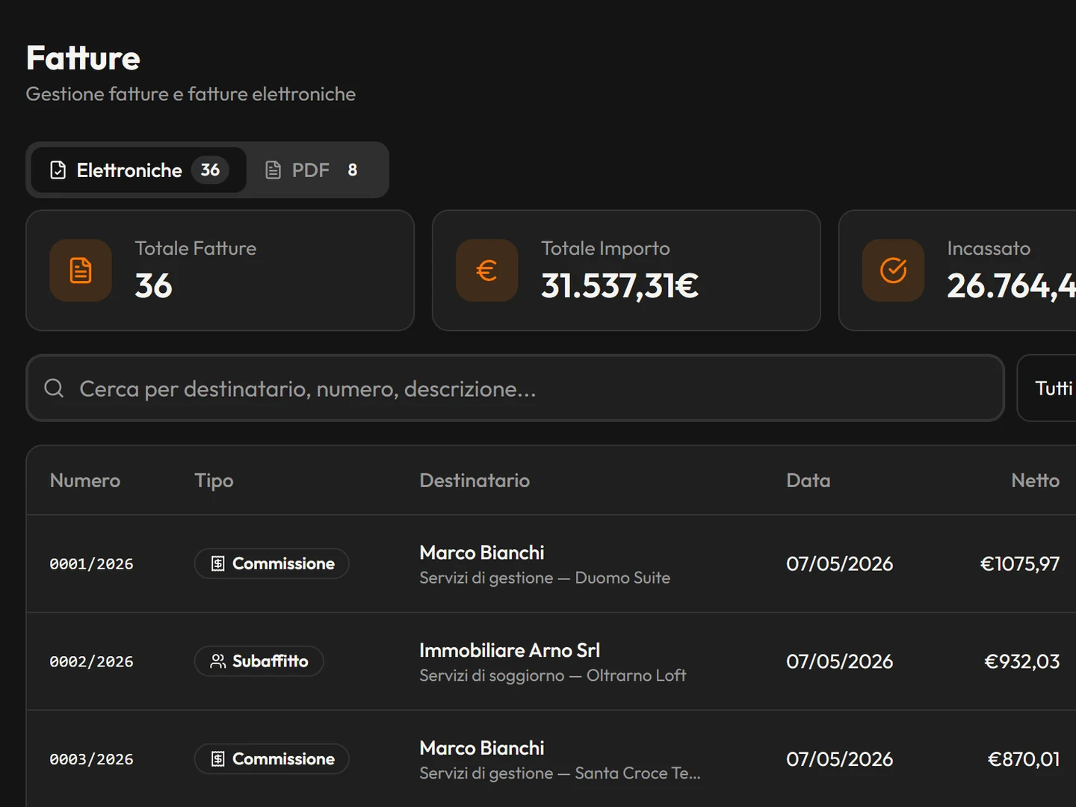
Task: Focus the invoice search field
Action: [x=515, y=388]
